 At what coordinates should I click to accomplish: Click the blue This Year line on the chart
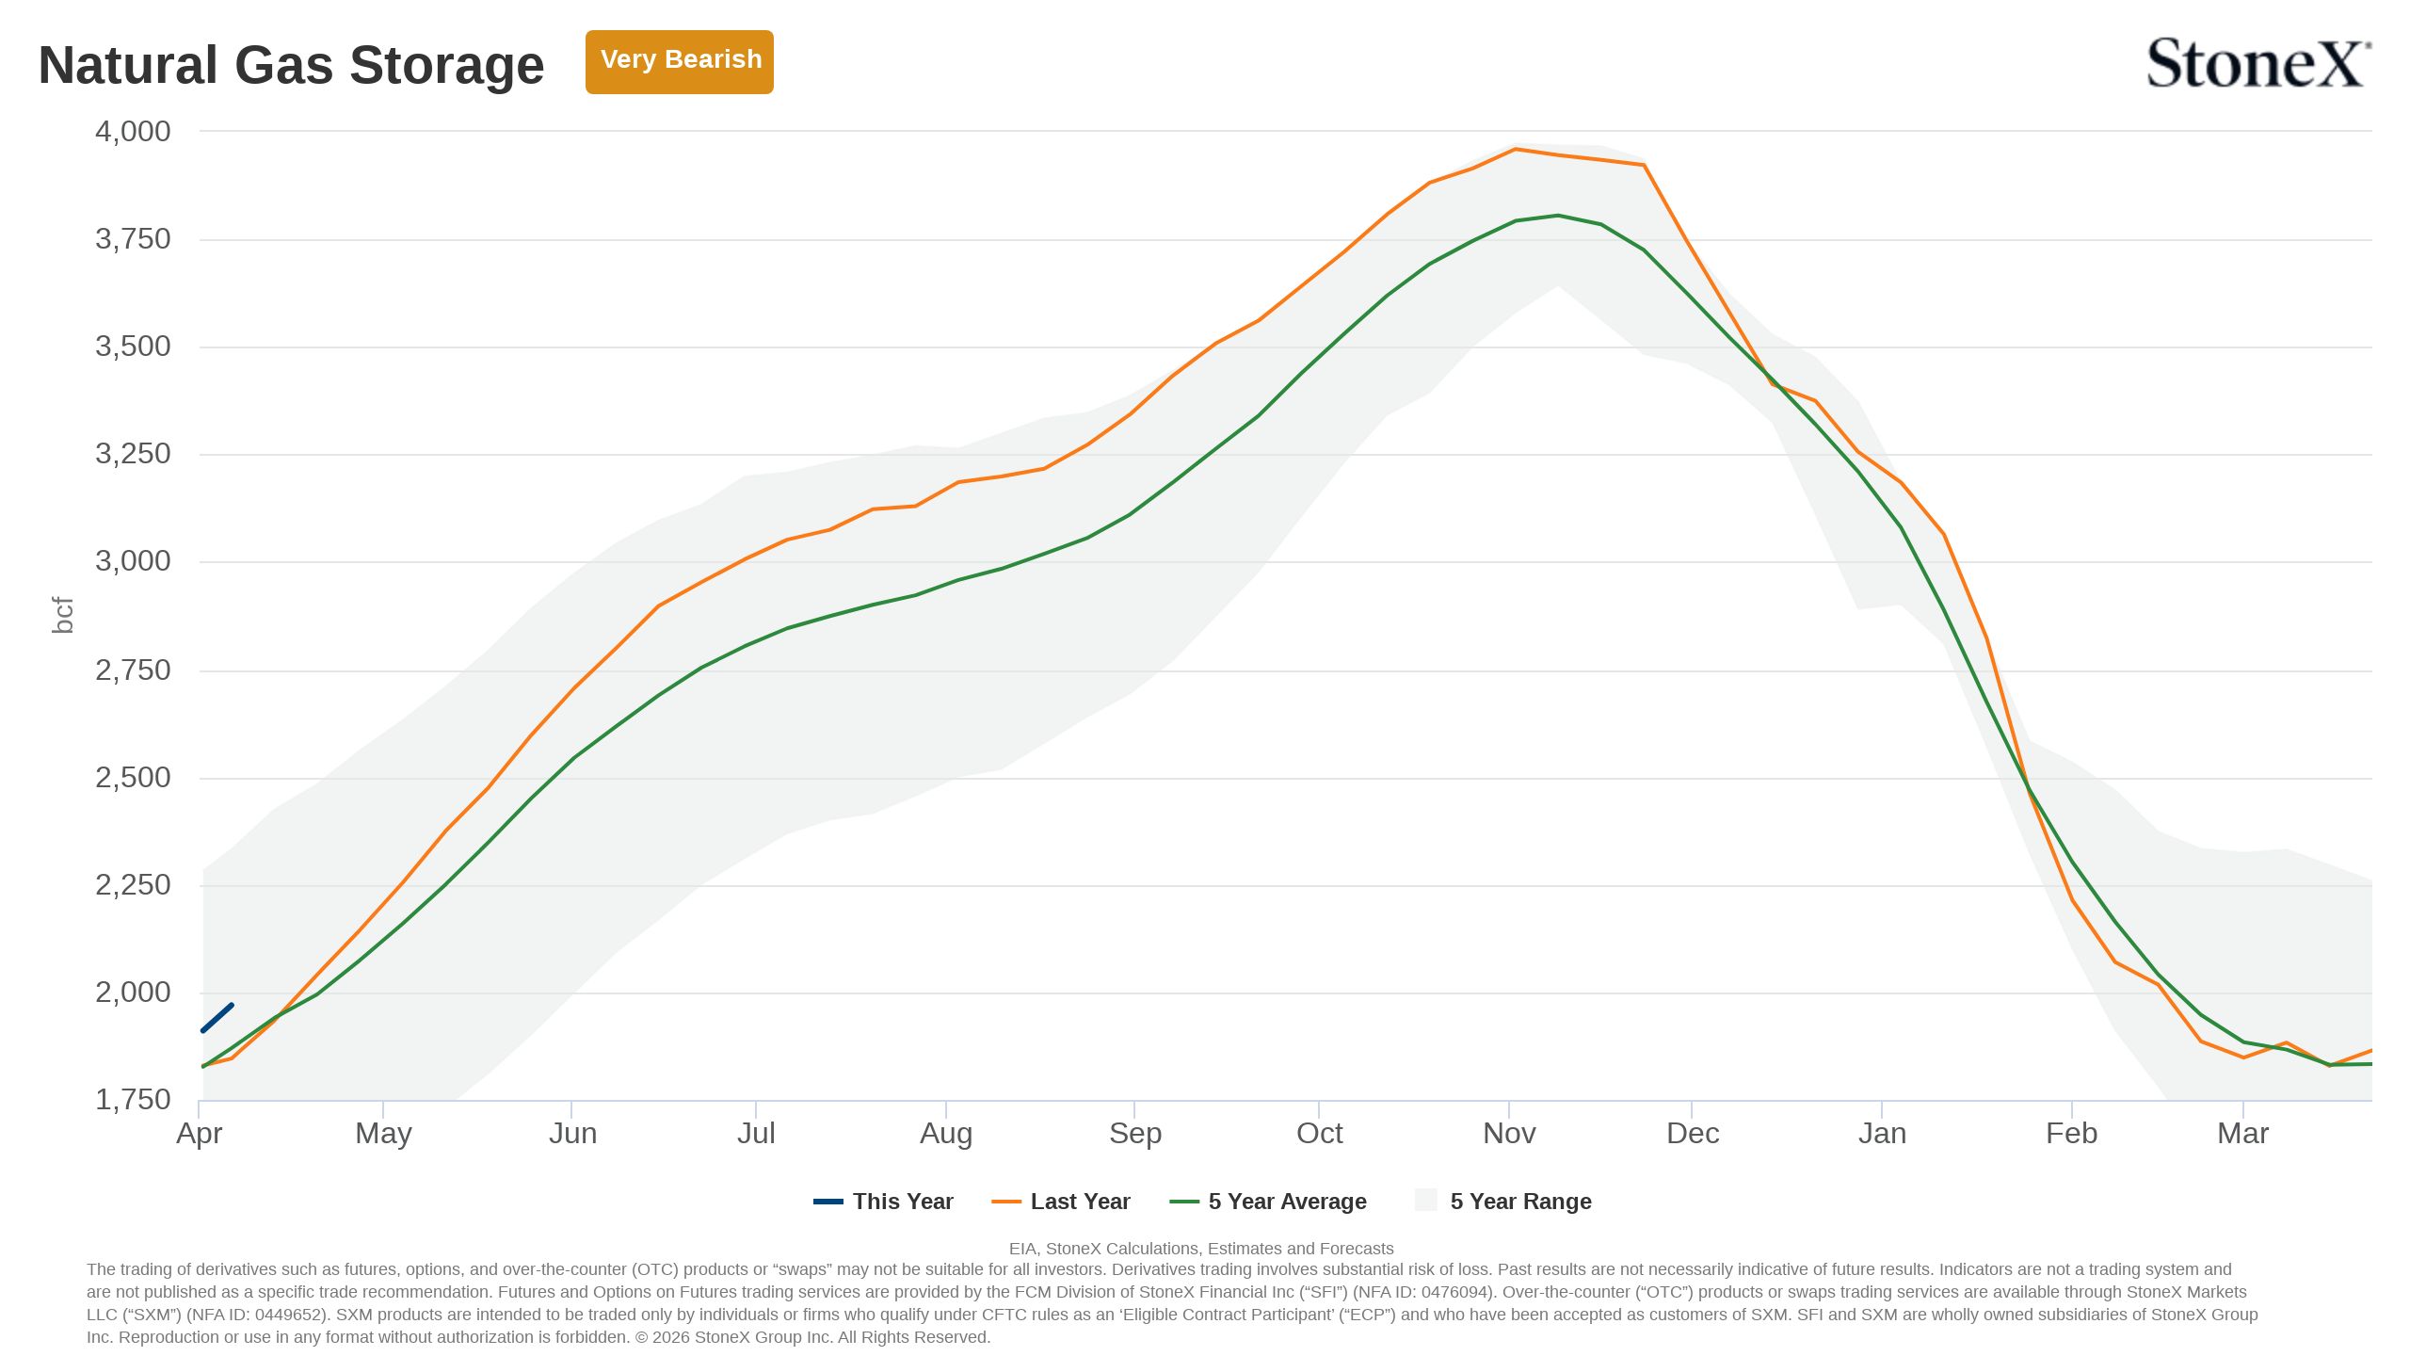(x=217, y=1018)
